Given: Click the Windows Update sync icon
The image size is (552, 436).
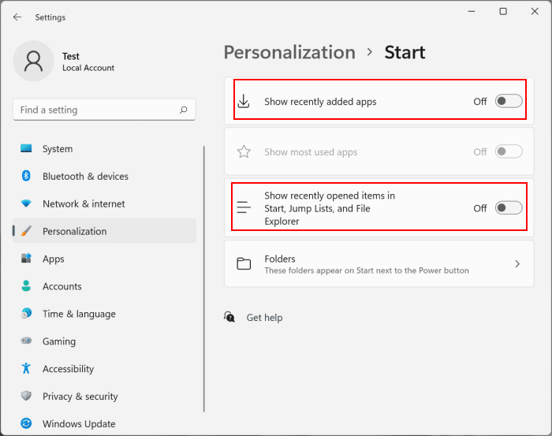Looking at the screenshot, I should (x=26, y=423).
